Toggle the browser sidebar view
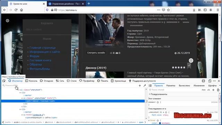 205,10
